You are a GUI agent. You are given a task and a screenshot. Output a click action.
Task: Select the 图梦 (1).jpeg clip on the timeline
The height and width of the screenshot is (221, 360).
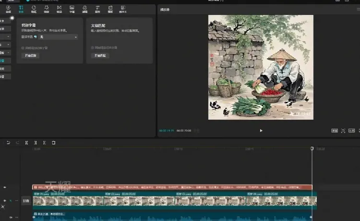pyautogui.click(x=68, y=200)
